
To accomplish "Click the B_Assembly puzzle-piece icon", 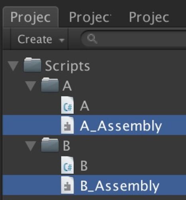I will 67,185.
